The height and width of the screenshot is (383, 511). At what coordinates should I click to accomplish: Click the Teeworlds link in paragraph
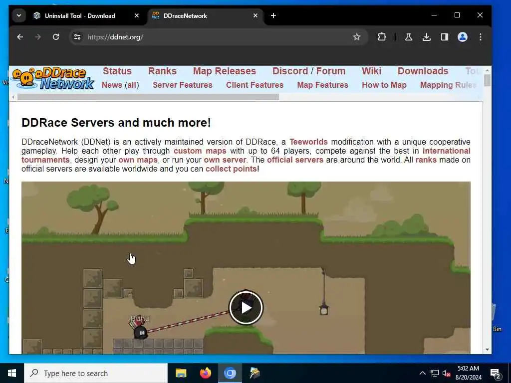coord(308,142)
